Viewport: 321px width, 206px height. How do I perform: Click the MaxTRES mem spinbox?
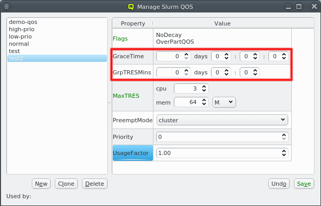click(x=191, y=102)
